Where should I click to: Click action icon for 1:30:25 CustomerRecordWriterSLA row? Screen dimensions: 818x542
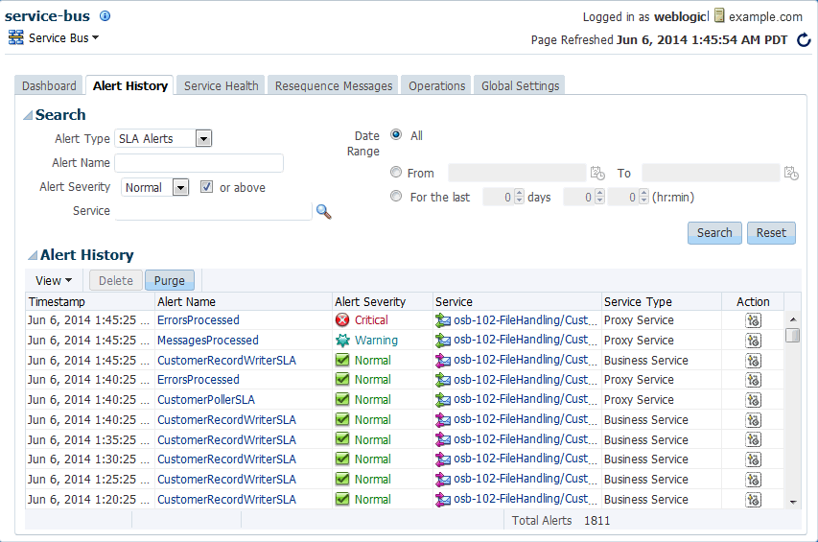[x=753, y=460]
